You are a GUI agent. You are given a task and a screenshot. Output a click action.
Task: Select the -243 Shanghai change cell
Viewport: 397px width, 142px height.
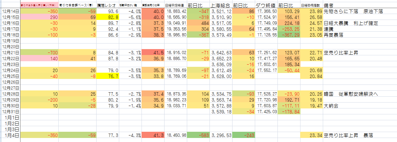click(243, 135)
